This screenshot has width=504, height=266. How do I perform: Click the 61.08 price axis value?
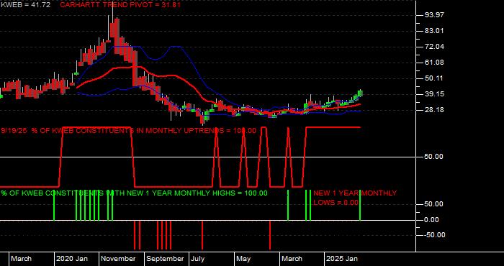(434, 63)
